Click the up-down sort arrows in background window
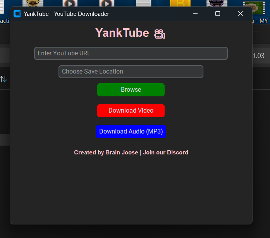Viewport: 270px width, 238px height. (x=3, y=79)
